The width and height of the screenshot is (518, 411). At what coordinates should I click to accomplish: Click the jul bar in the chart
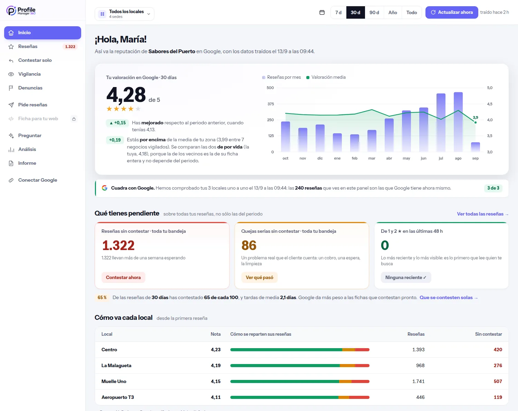point(441,123)
